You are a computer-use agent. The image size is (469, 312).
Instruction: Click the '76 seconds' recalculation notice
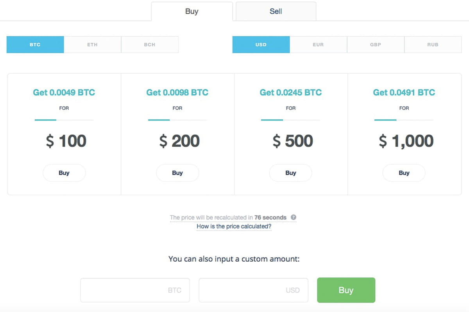[x=270, y=217]
